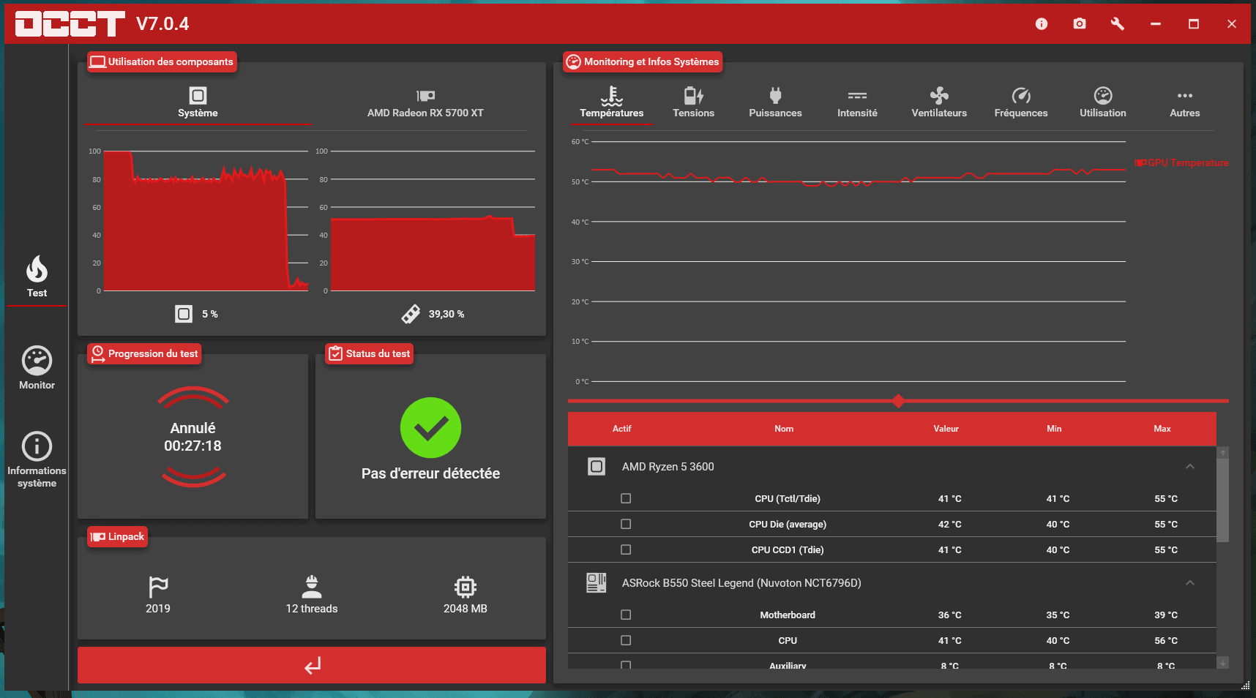Enable the CPU CCD1 (Tdie) checkbox
The image size is (1256, 698).
[626, 549]
